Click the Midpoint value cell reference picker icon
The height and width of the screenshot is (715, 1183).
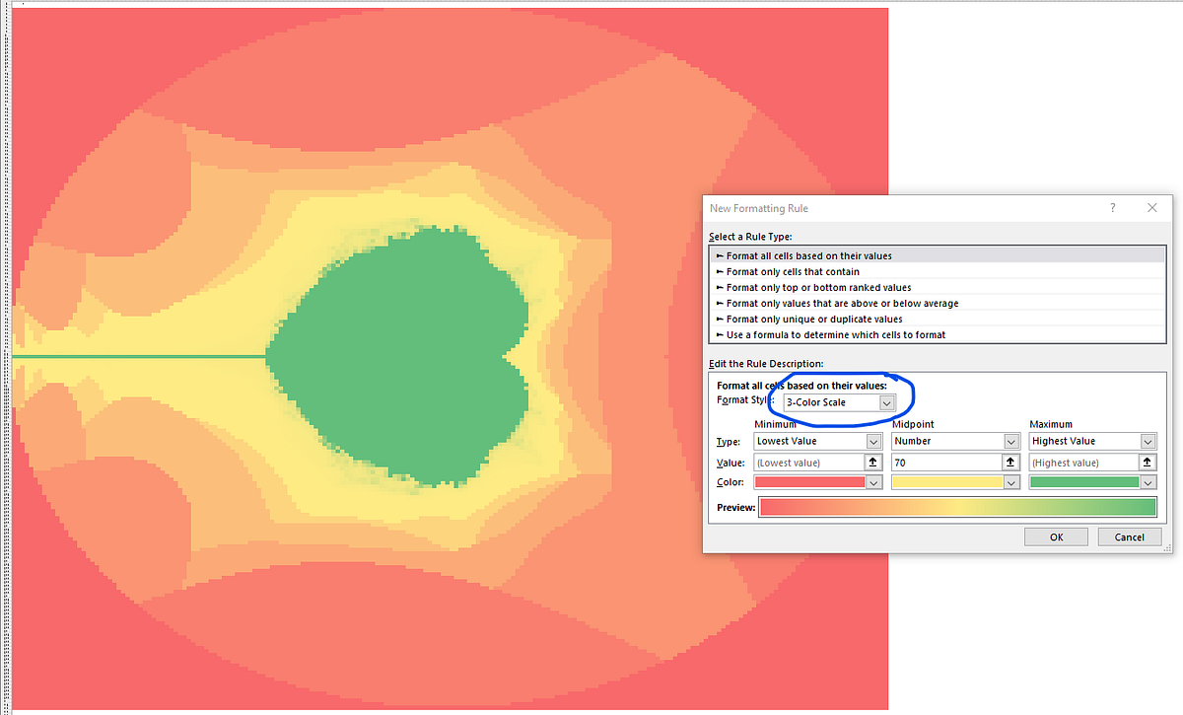(x=1011, y=462)
